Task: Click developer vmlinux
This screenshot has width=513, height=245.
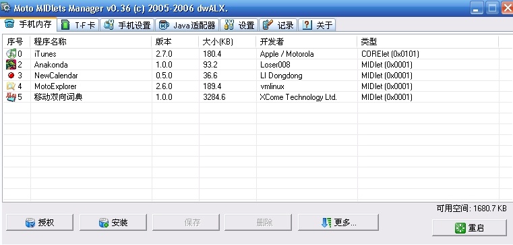Action: [x=272, y=86]
